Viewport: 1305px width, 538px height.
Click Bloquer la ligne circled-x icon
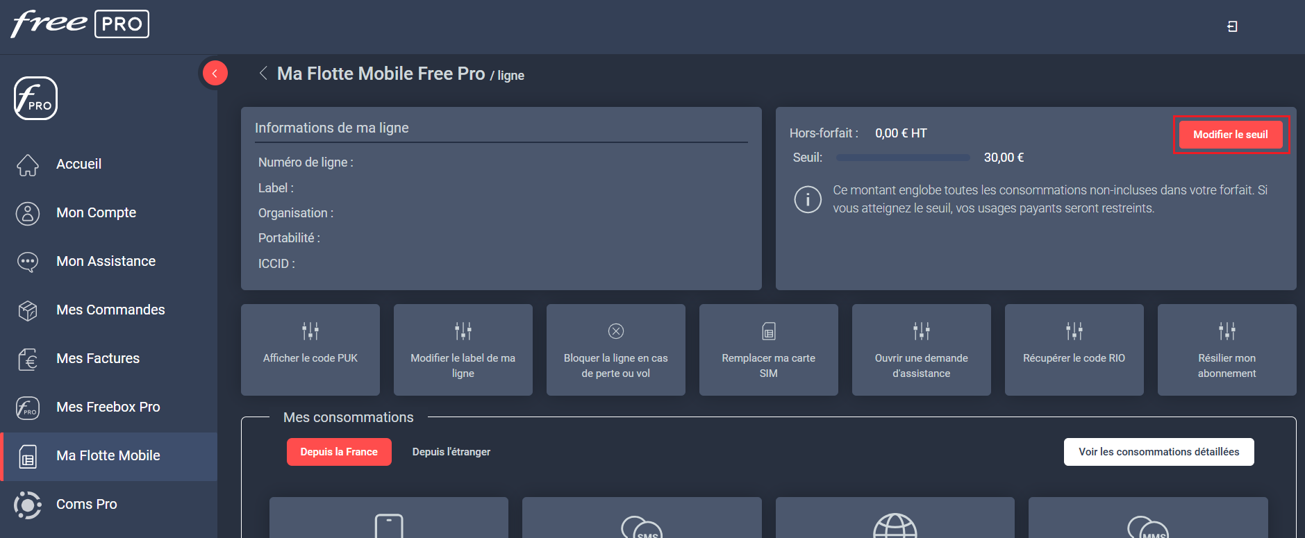616,331
